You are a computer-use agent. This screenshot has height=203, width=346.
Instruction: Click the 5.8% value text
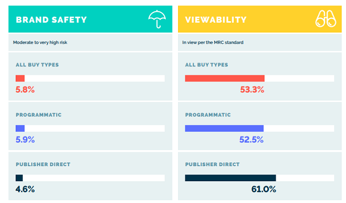pyautogui.click(x=25, y=90)
